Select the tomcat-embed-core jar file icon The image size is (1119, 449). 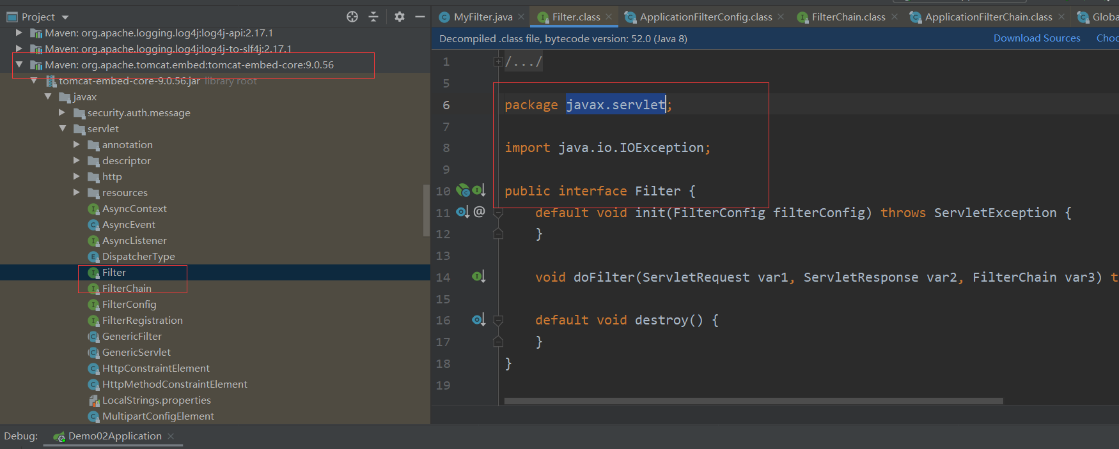click(x=51, y=81)
